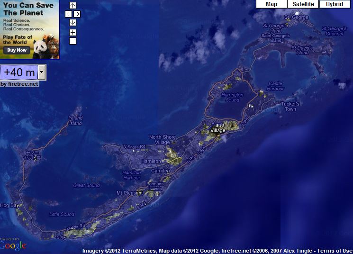The image size is (353, 254).
Task: Switch to Satellite view
Action: tap(303, 4)
